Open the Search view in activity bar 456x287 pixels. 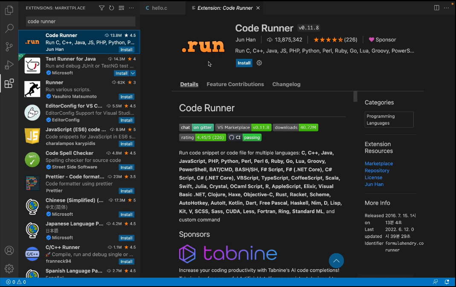point(9,28)
